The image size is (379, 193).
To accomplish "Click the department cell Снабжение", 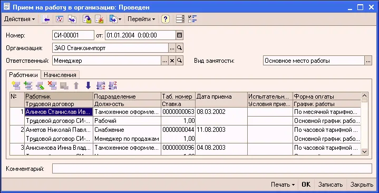I will click(127, 130).
